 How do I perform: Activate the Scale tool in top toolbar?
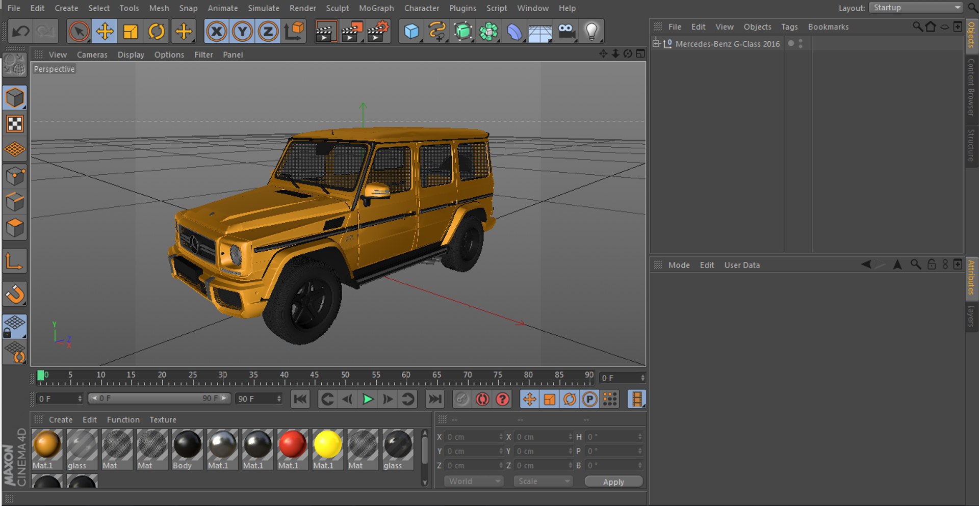point(131,32)
